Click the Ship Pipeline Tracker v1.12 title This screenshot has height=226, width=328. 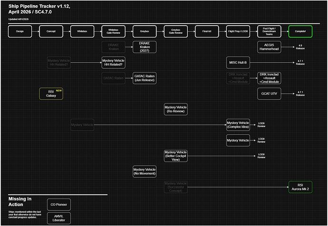pyautogui.click(x=39, y=9)
